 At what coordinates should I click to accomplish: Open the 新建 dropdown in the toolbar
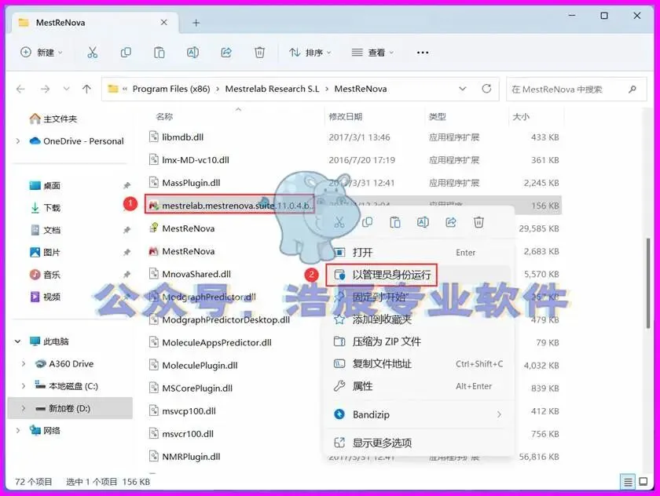pyautogui.click(x=42, y=53)
